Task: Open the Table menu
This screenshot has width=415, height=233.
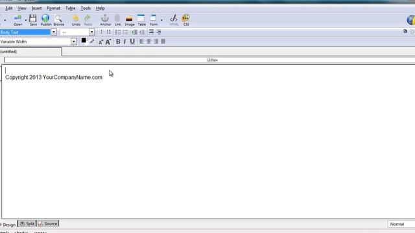Action: click(x=71, y=8)
